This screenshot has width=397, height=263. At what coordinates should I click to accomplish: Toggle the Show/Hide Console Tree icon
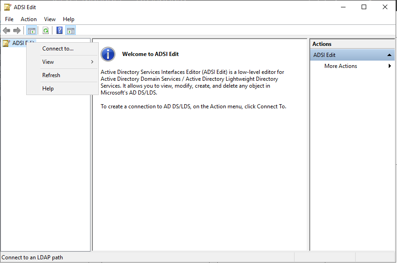pos(32,31)
